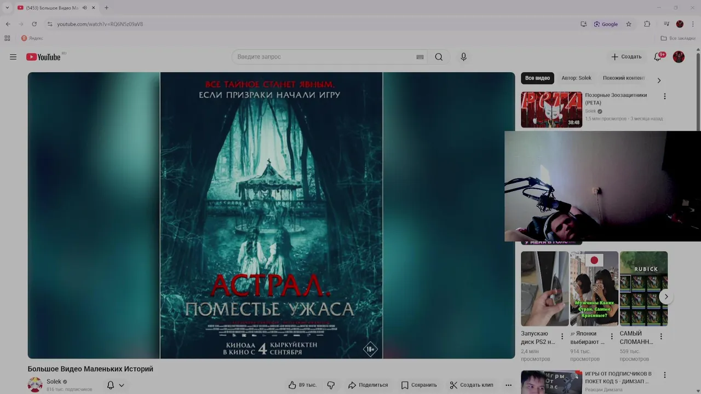The image size is (701, 394).
Task: Select the Все видео chip
Action: click(537, 78)
